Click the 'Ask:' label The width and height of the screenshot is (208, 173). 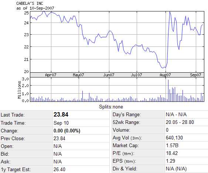tap(6, 162)
